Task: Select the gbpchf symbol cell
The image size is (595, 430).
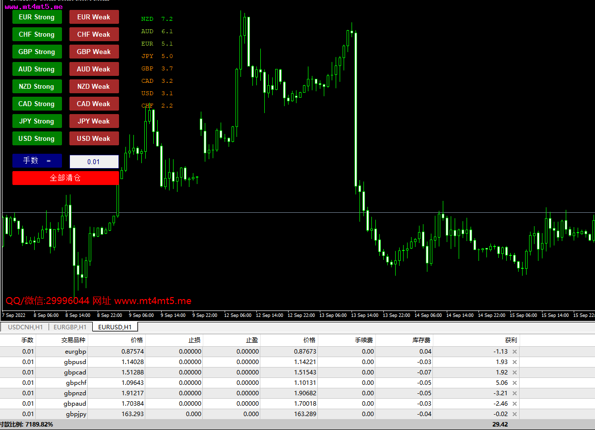Action: pyautogui.click(x=76, y=383)
